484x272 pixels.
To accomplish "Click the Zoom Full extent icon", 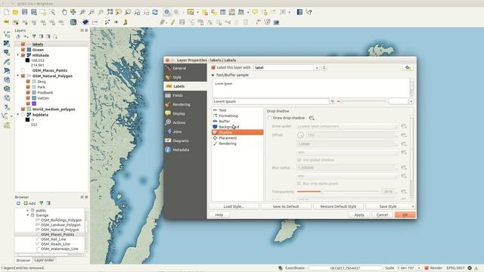I will tap(110, 12).
